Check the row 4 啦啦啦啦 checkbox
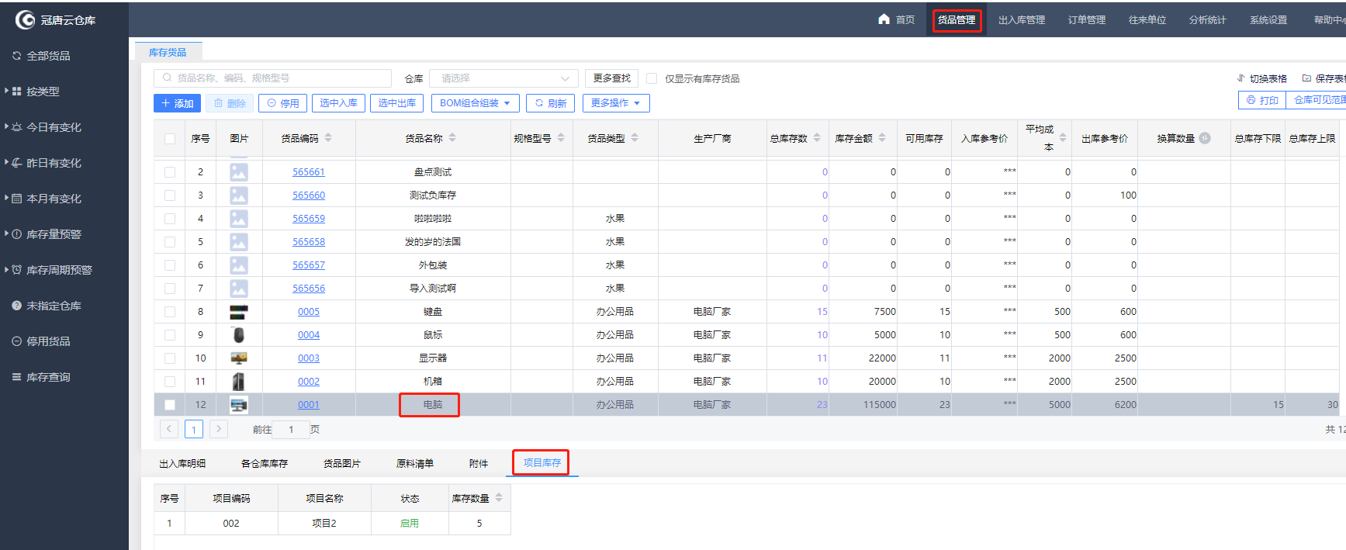The image size is (1346, 550). (x=170, y=219)
